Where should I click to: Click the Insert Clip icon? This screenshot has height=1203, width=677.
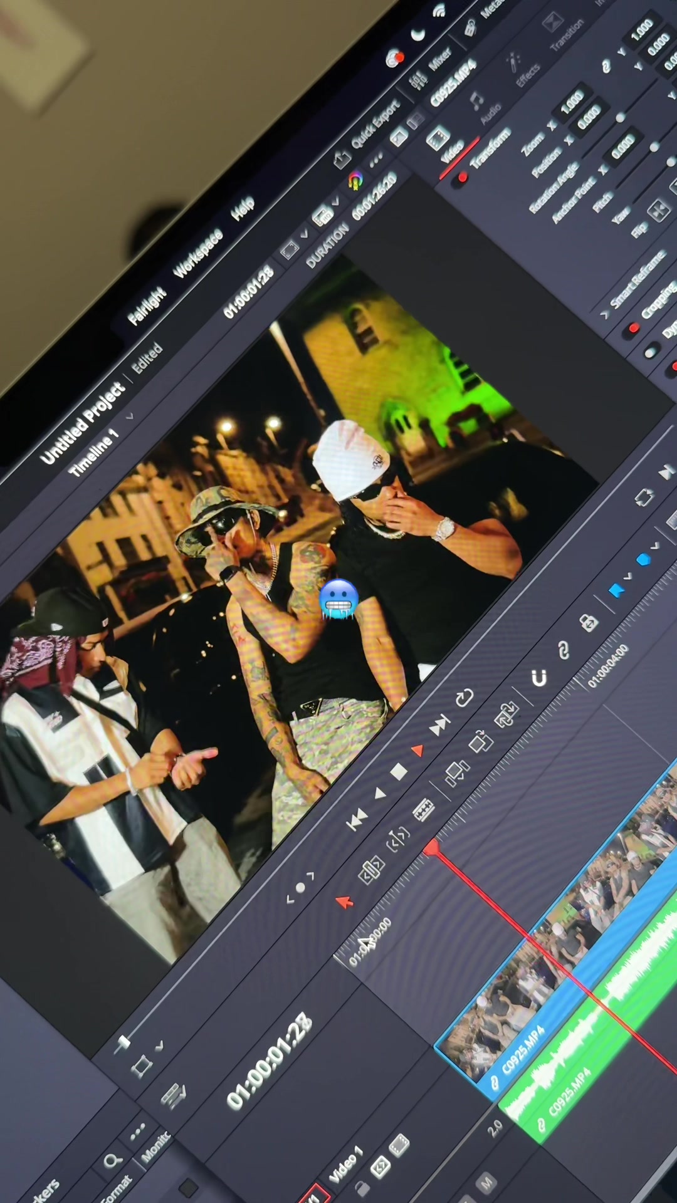pos(457,774)
